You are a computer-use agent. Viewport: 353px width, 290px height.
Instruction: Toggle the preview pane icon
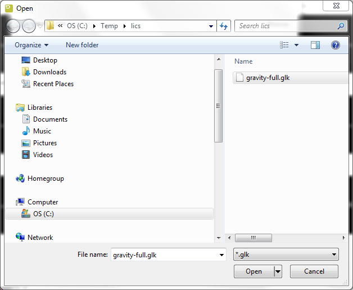(x=315, y=45)
